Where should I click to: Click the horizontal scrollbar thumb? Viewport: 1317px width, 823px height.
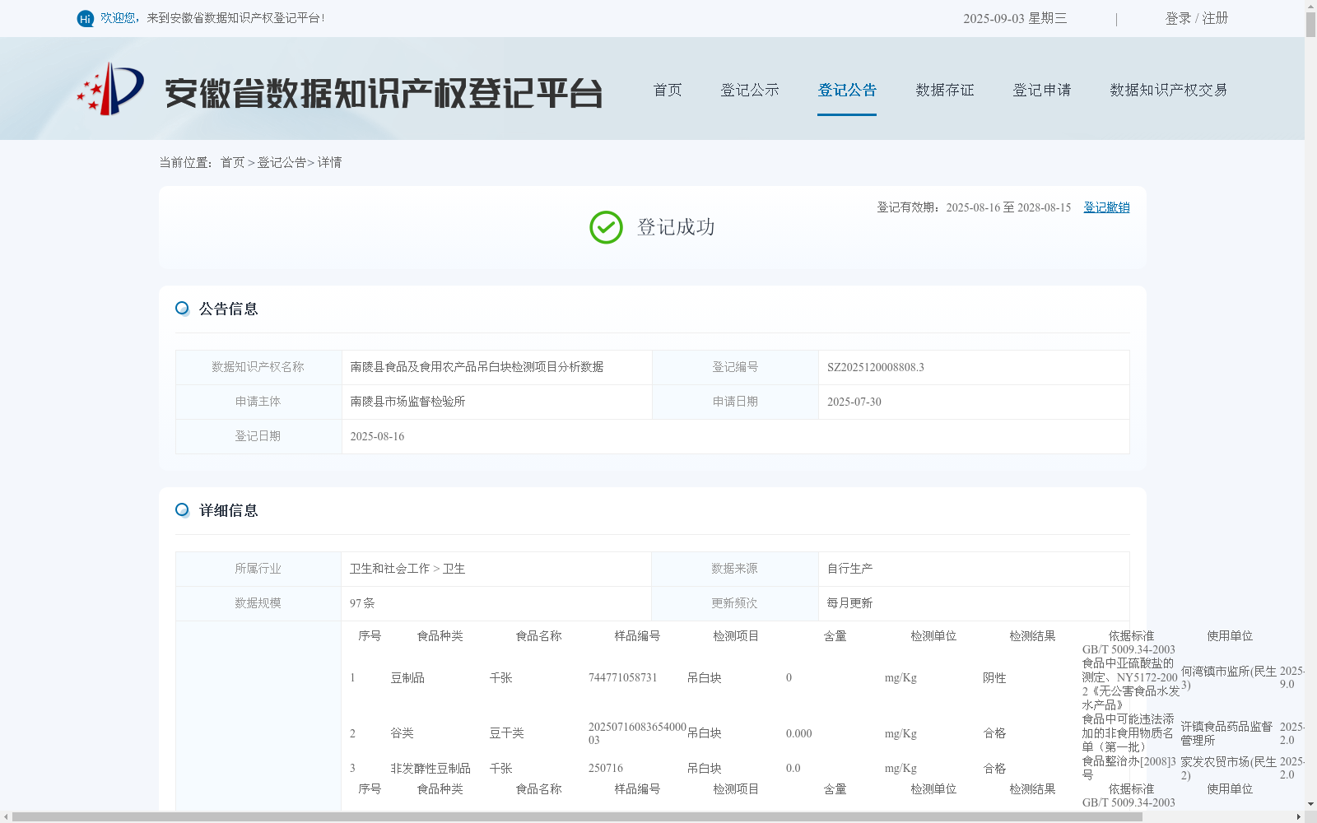[577, 817]
